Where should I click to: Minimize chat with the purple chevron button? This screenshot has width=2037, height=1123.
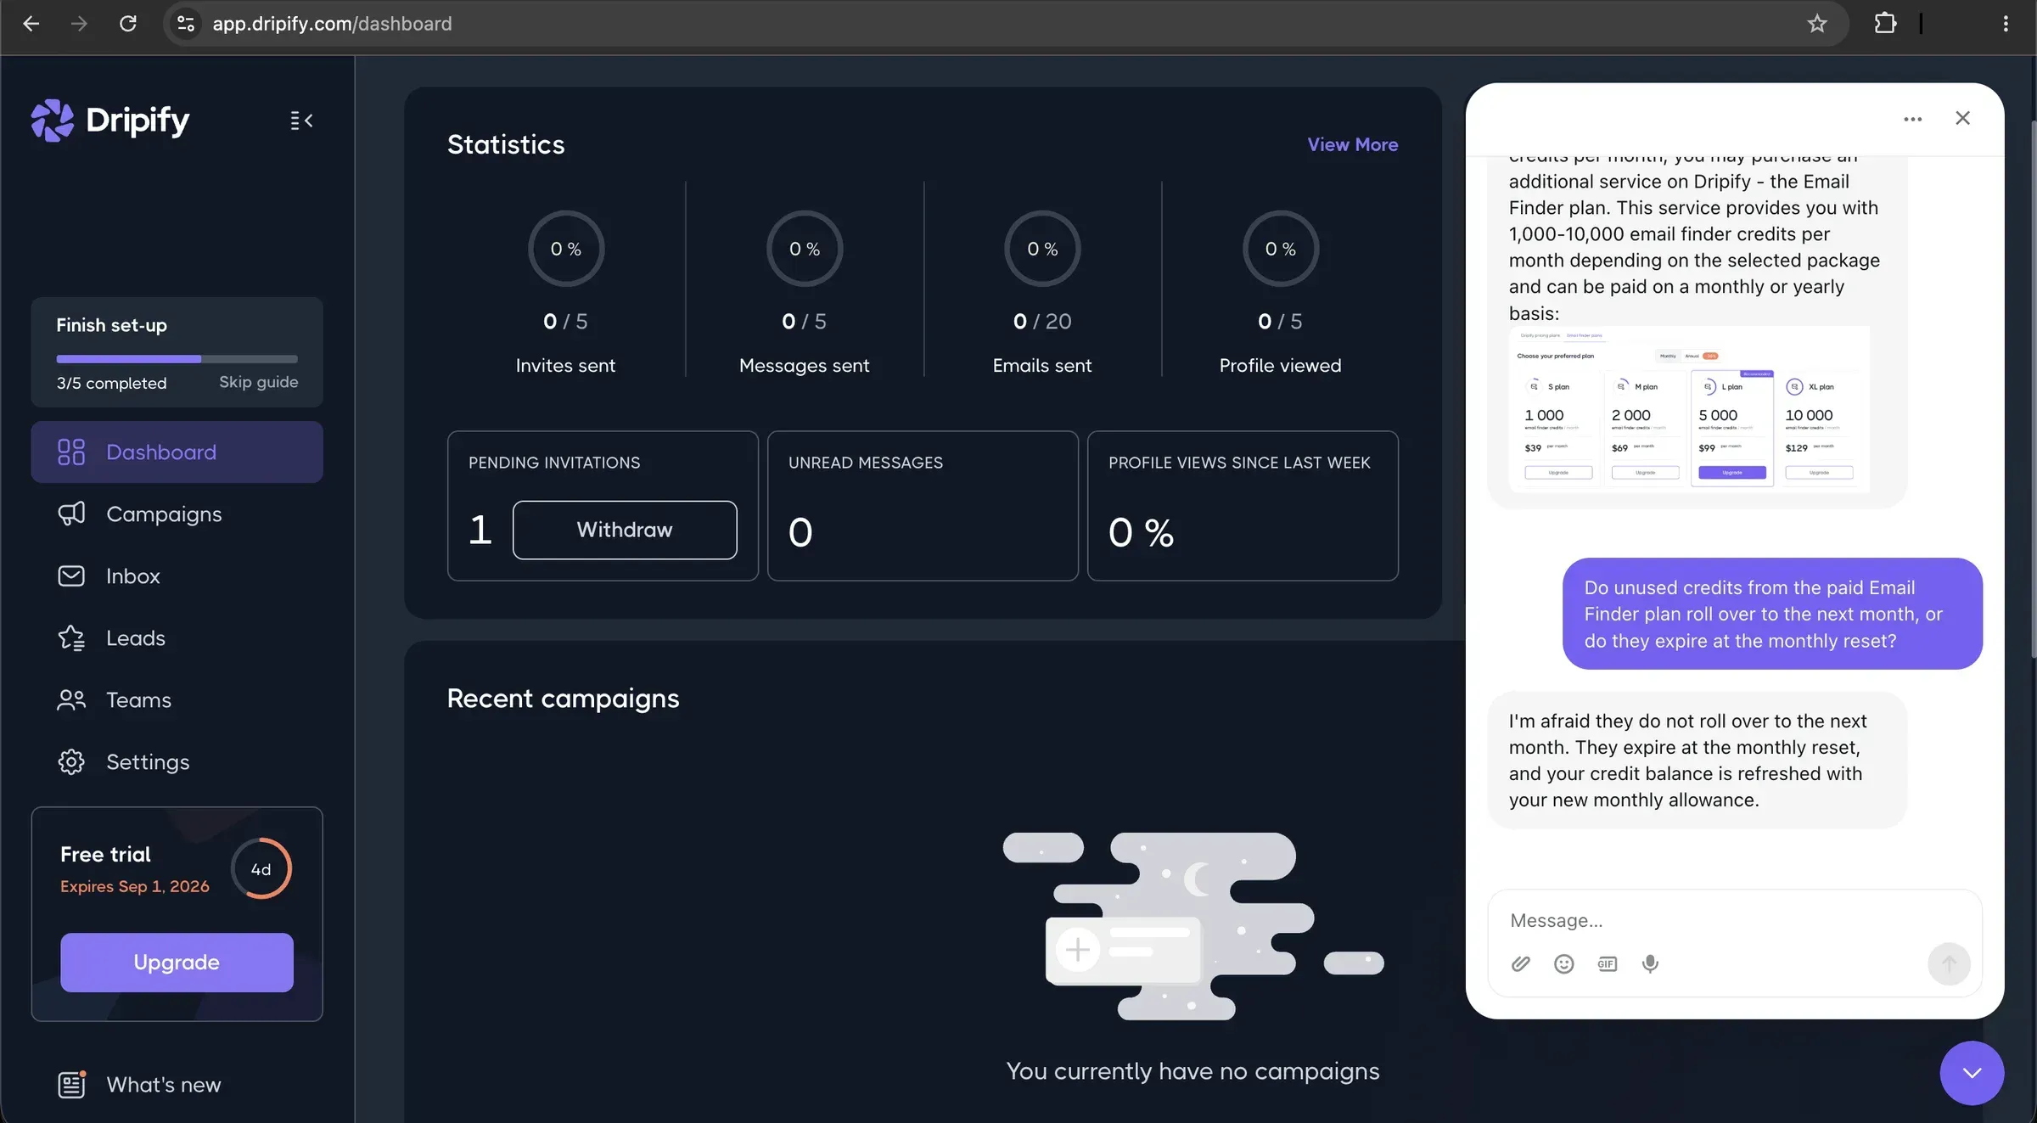click(x=1972, y=1073)
